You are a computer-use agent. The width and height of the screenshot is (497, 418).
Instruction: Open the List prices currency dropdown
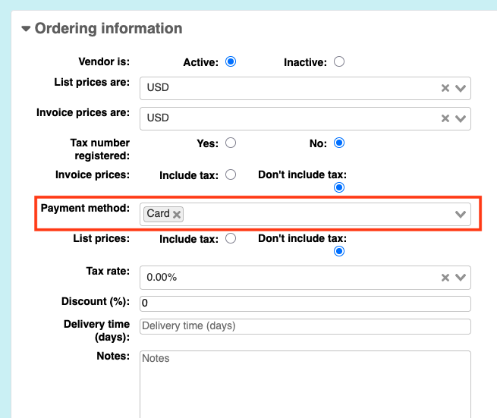tap(461, 88)
